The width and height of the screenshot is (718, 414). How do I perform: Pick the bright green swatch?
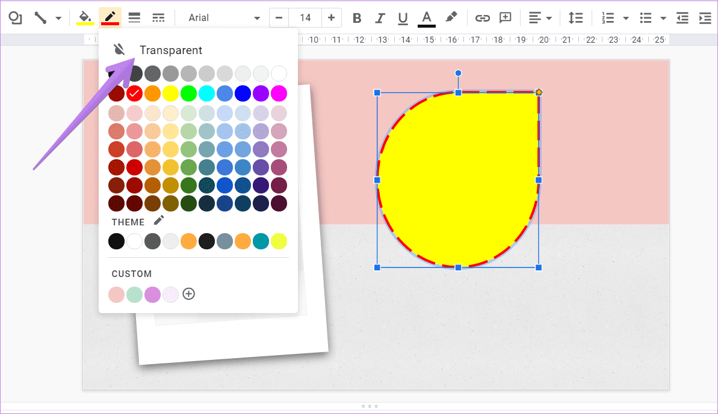(188, 93)
